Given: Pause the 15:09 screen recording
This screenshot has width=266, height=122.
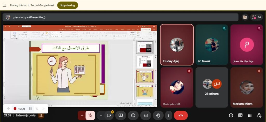Looking at the screenshot, I should pos(30,109).
